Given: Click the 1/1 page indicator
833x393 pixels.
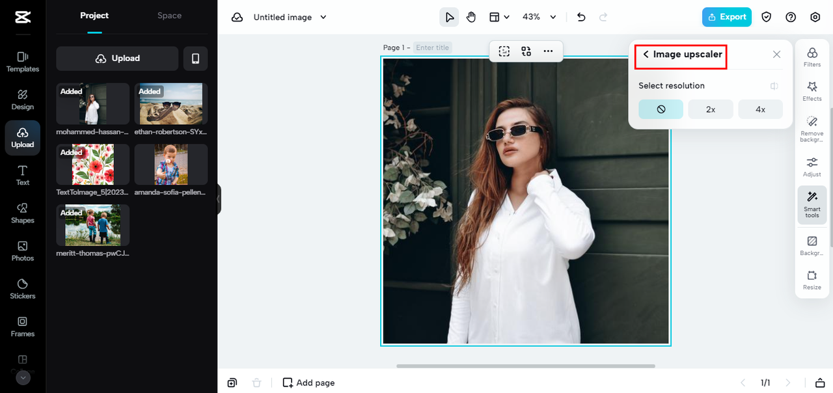Looking at the screenshot, I should click(765, 383).
